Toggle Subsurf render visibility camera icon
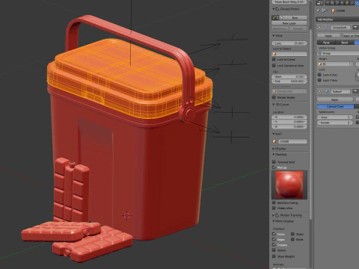This screenshot has width=359, height=269. (x=355, y=91)
